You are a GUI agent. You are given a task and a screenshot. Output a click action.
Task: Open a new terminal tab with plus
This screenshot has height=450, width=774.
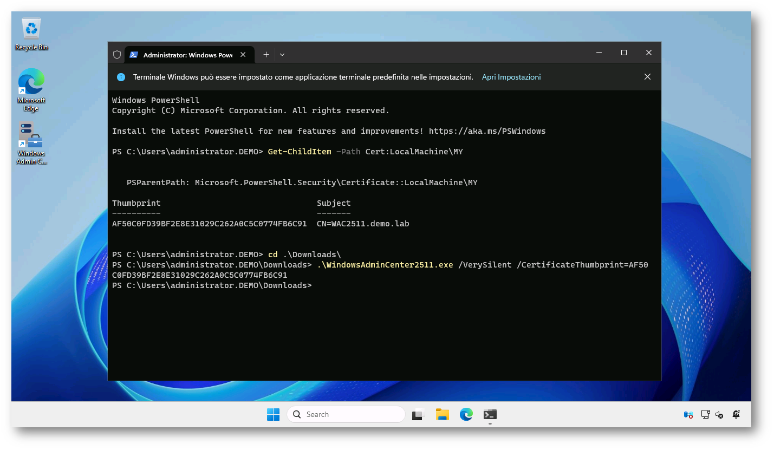click(x=266, y=55)
